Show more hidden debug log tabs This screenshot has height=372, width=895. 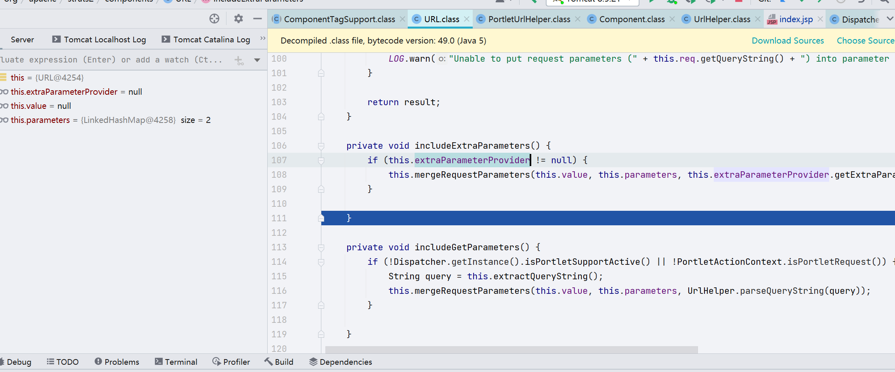click(263, 38)
